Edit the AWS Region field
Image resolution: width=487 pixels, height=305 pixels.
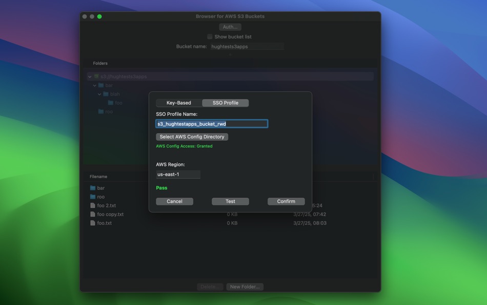(x=178, y=174)
